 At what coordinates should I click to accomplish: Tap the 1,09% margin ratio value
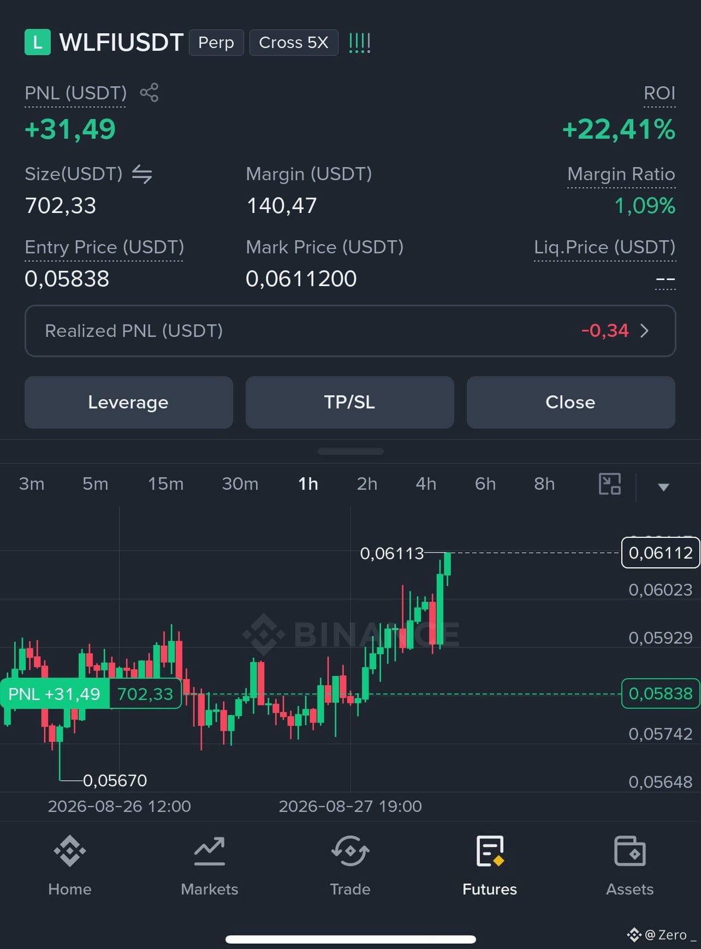tap(645, 206)
